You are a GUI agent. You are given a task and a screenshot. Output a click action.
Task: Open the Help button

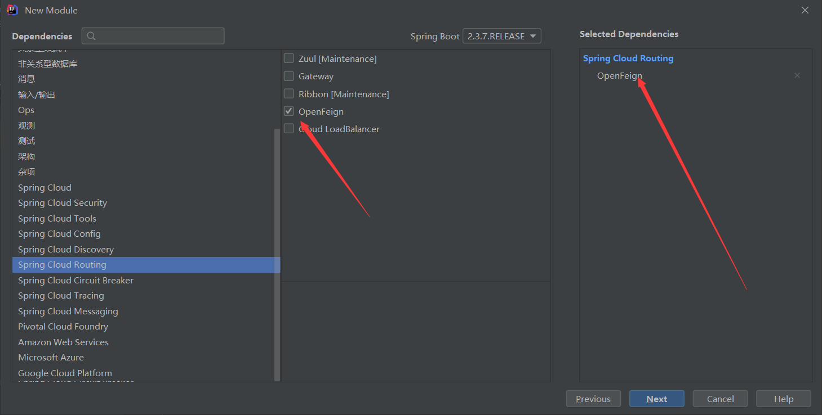pyautogui.click(x=784, y=399)
